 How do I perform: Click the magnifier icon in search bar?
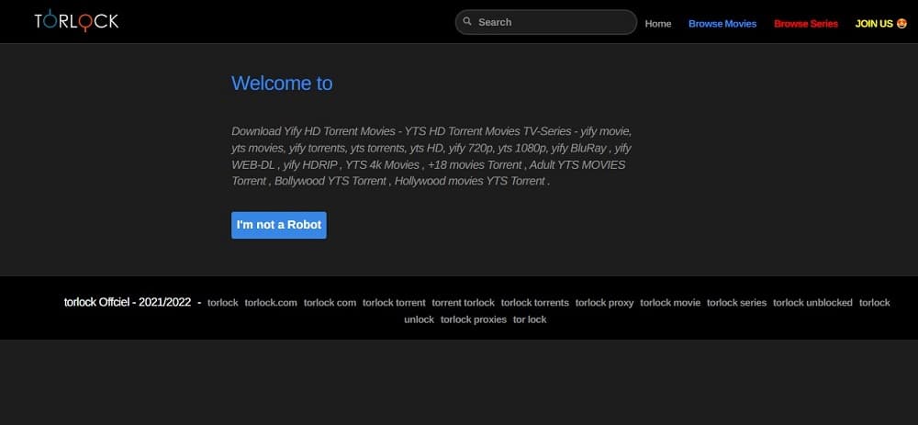click(x=467, y=22)
